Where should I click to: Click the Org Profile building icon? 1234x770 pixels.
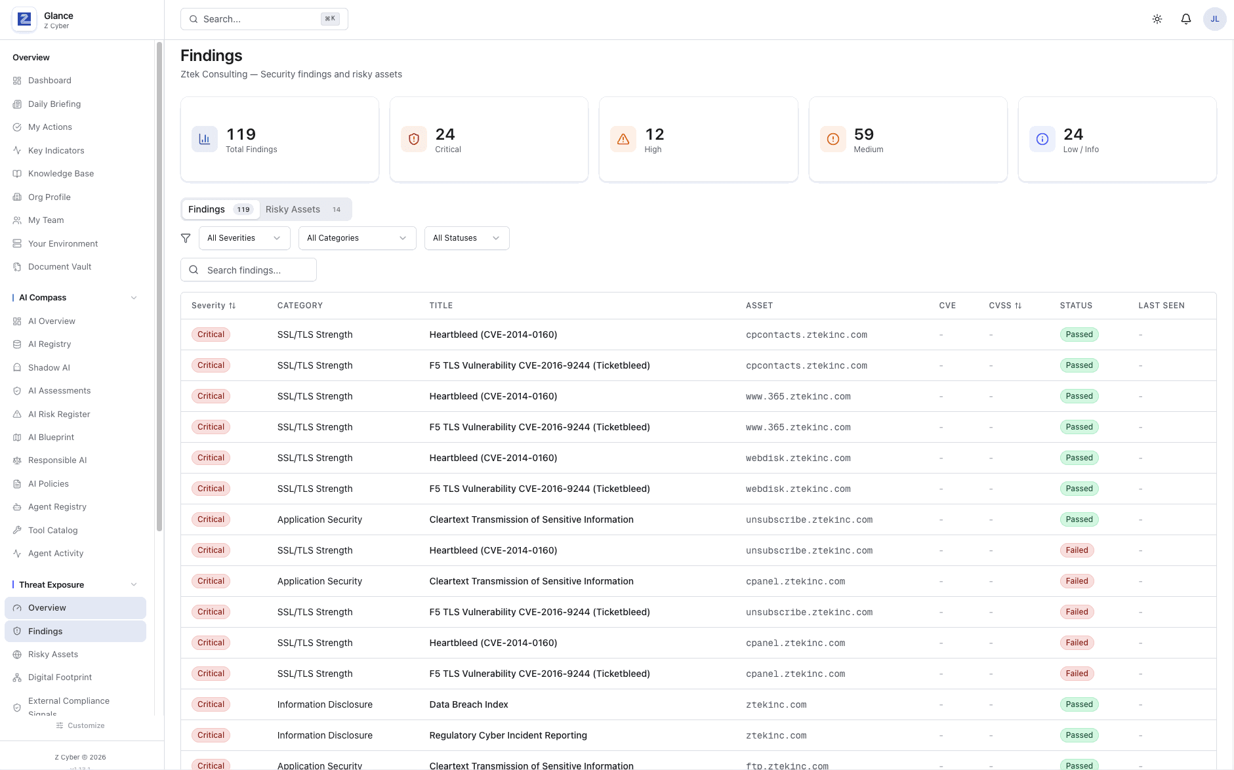[x=17, y=197]
